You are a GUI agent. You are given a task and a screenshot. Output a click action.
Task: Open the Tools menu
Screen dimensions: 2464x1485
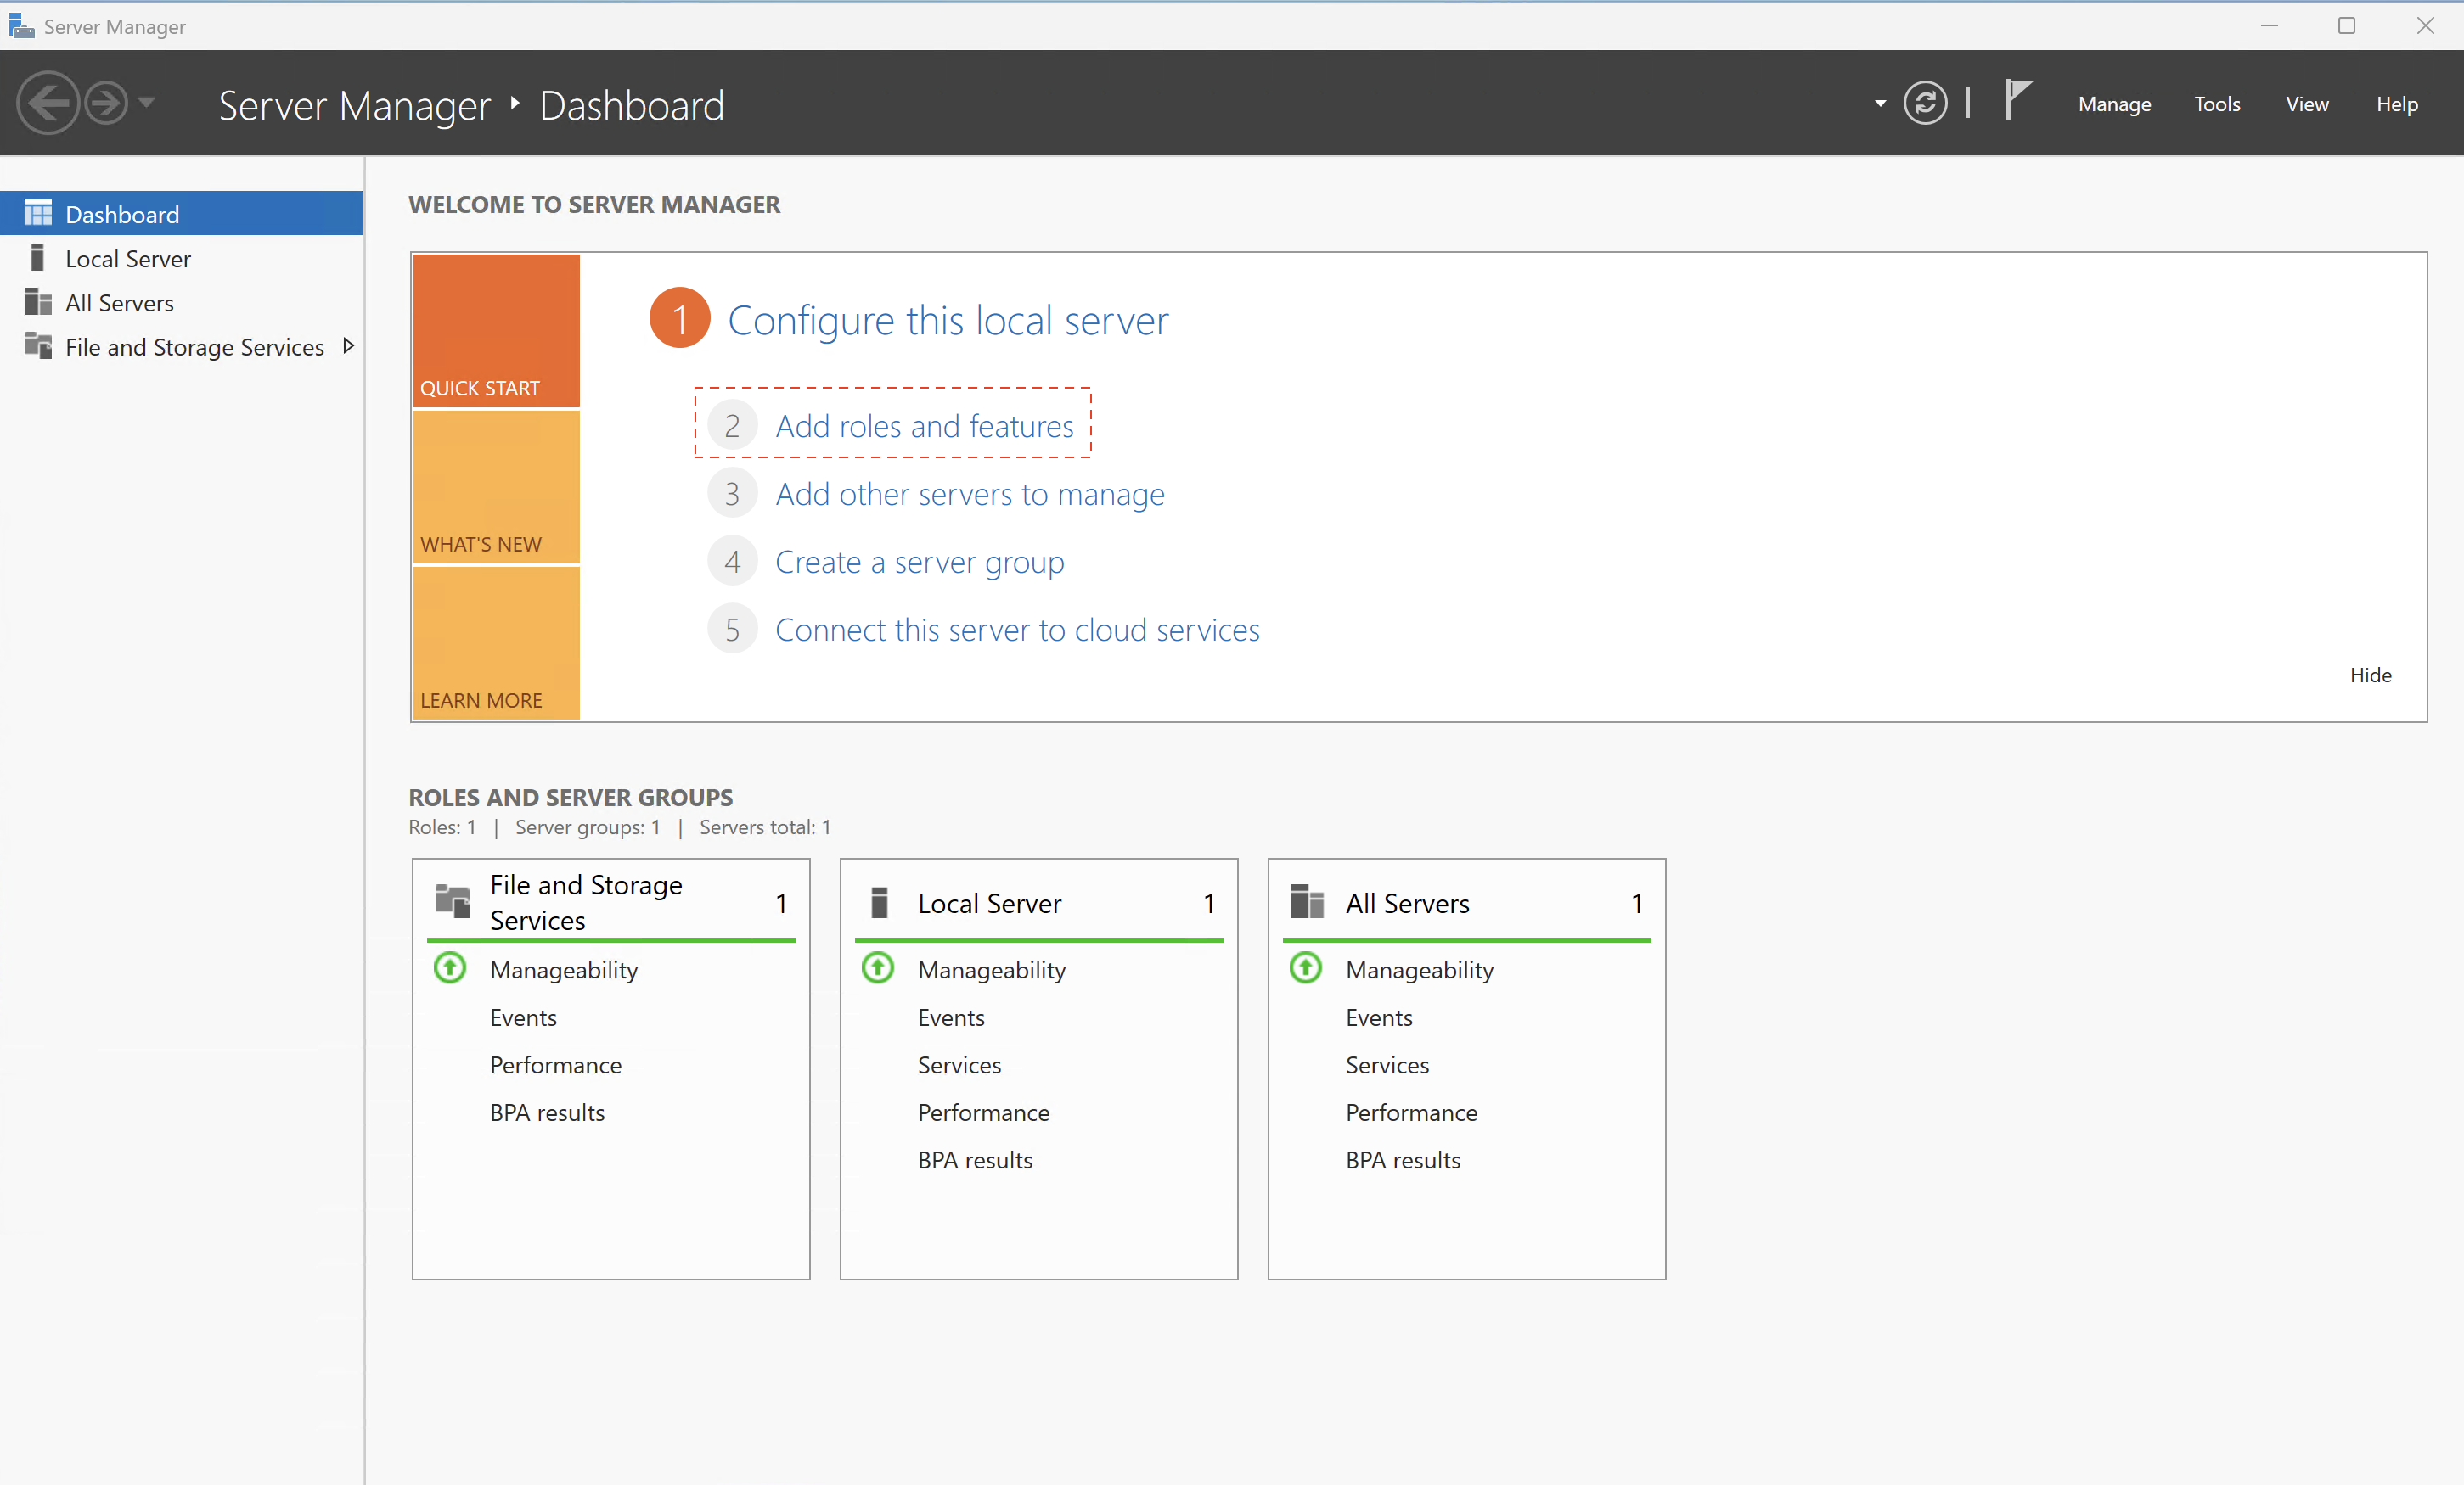coord(2216,104)
